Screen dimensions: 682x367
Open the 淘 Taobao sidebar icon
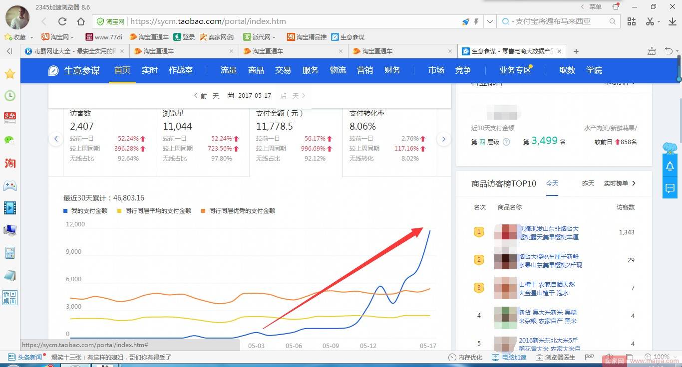point(10,163)
